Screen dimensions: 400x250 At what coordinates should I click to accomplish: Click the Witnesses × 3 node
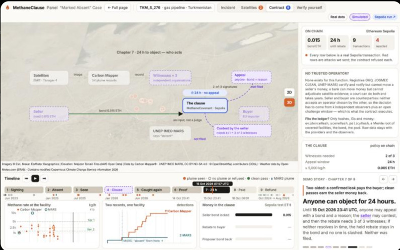click(170, 78)
